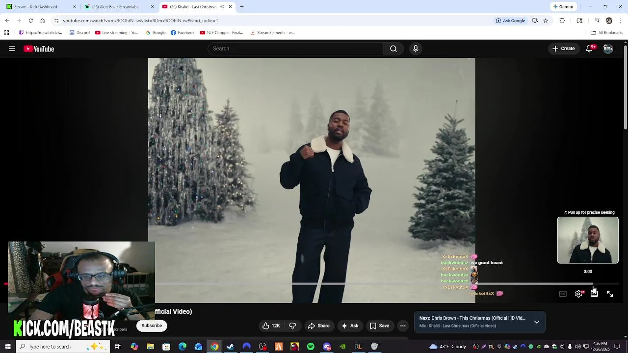Go to the YouTube home logo
This screenshot has width=628, height=353.
pos(39,49)
